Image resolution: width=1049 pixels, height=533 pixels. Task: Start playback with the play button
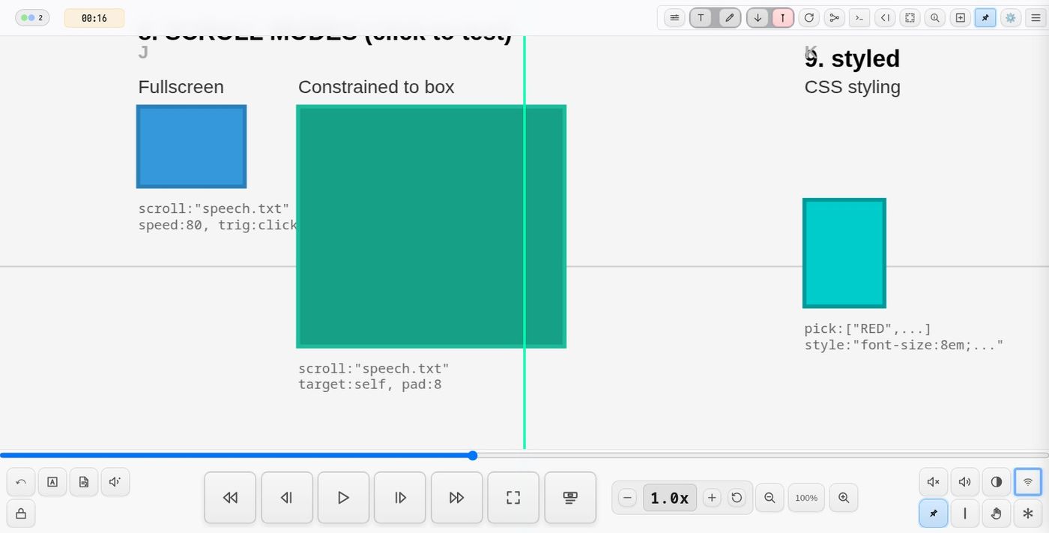(x=343, y=498)
